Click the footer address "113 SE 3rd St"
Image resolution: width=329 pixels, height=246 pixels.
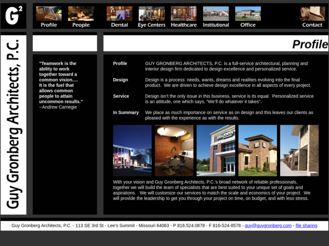coord(89,225)
